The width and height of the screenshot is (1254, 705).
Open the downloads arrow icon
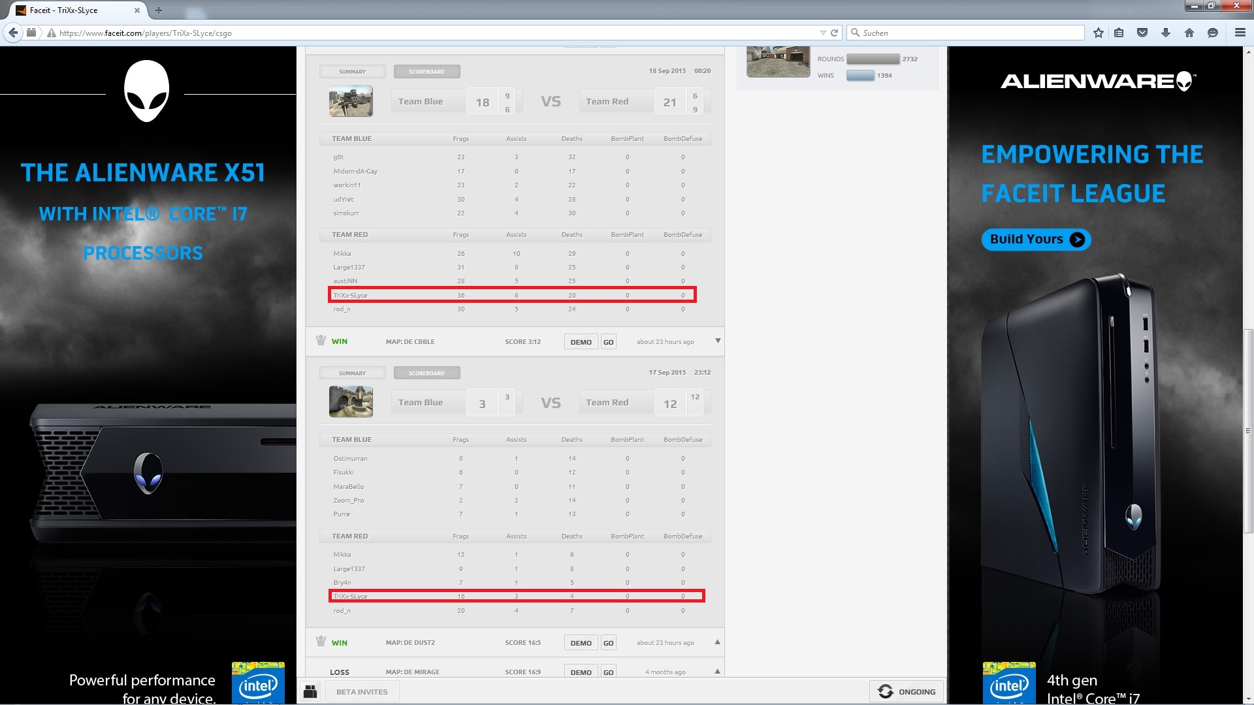click(x=1166, y=33)
